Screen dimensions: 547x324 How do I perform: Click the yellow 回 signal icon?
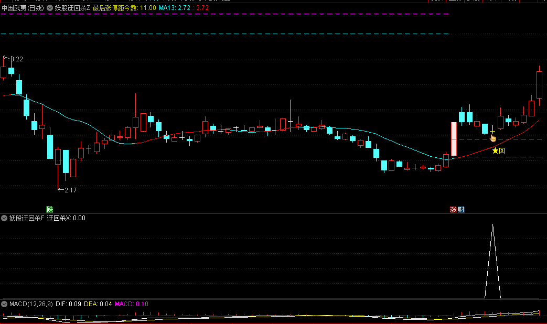pyautogui.click(x=502, y=150)
